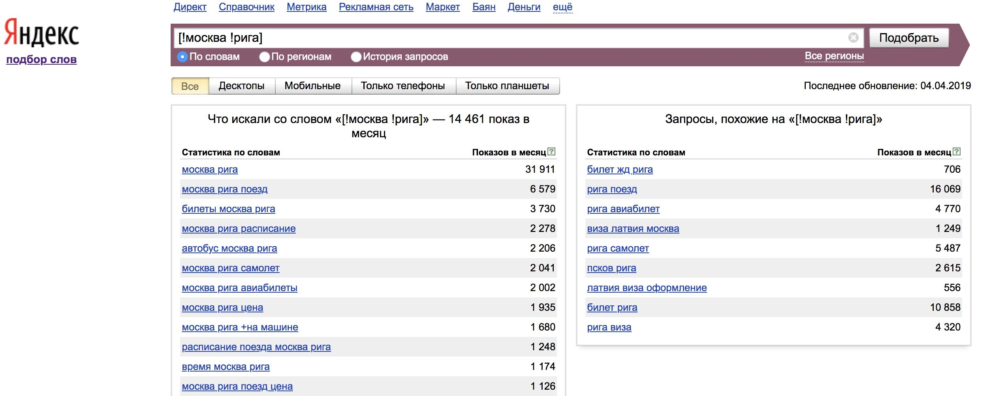Click help icon beside left Показов в месяц

click(x=551, y=151)
